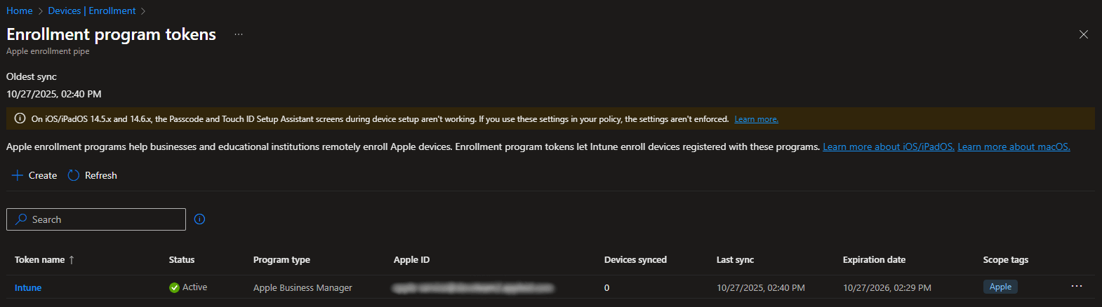
Task: Sort table by Status column header
Action: [182, 260]
